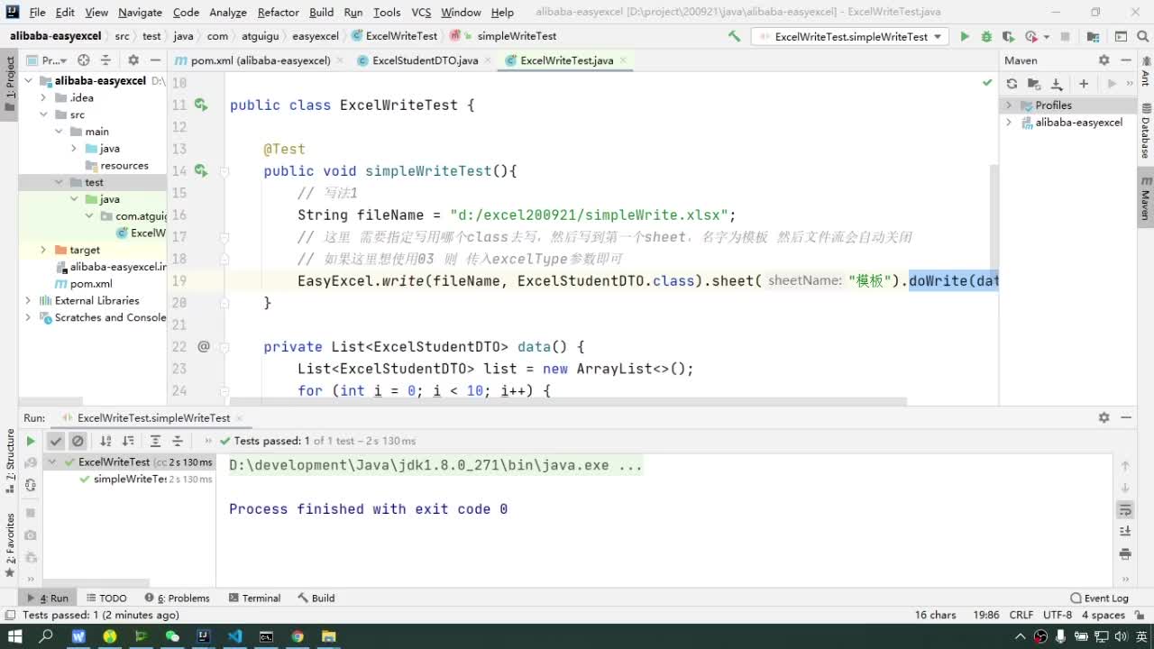Expand alibaba-easyexcel in Maven panel
1154x649 pixels.
pyautogui.click(x=1010, y=123)
